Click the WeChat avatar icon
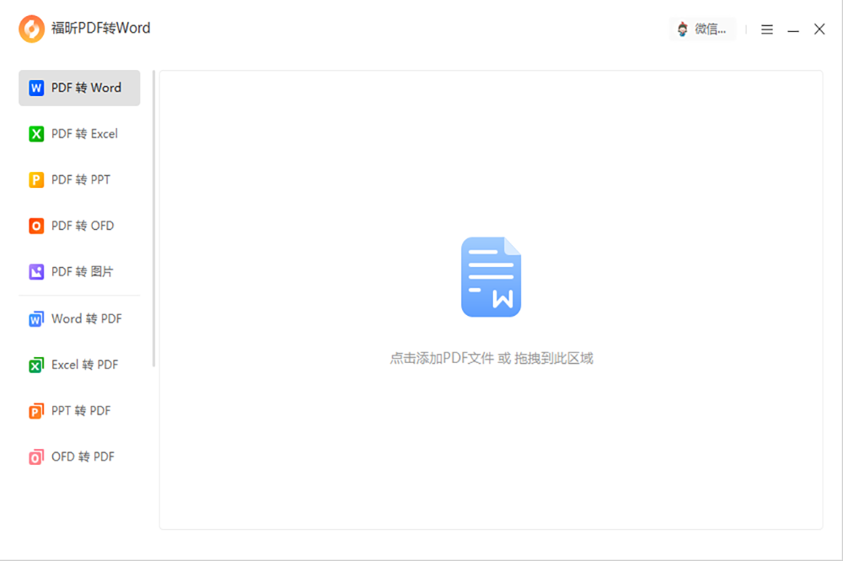The height and width of the screenshot is (561, 843). [685, 28]
